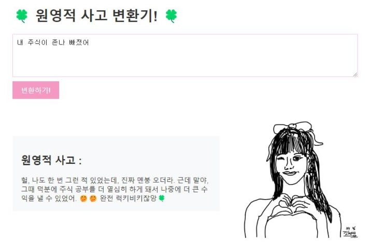This screenshot has width=385, height=246.
Task: Click the right clover icon after 변환기!
Action: point(171,16)
